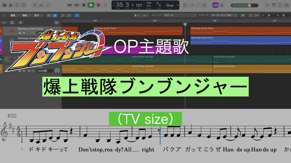Open the Media Browser icon
Image resolution: width=291 pixels, height=163 pixels.
(x=287, y=5)
